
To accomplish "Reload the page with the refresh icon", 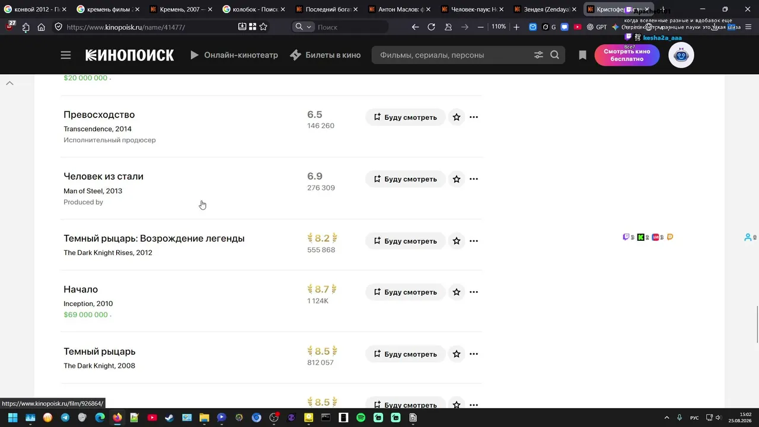I will pyautogui.click(x=431, y=27).
